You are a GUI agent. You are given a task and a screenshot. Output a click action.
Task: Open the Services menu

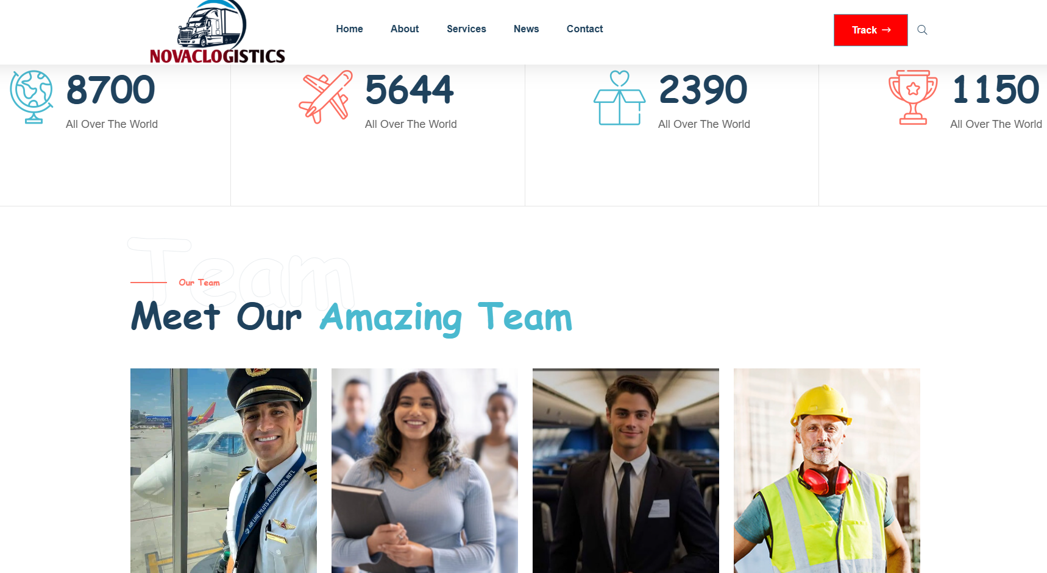(x=466, y=29)
